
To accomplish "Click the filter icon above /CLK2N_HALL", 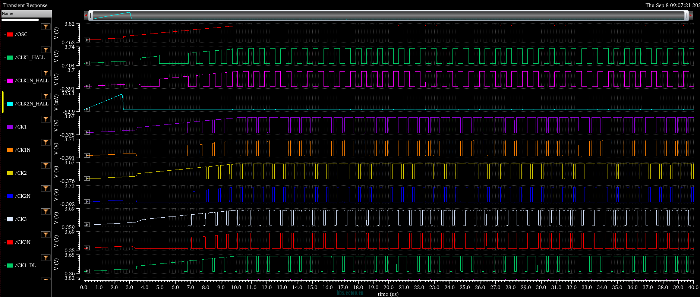I will [45, 96].
